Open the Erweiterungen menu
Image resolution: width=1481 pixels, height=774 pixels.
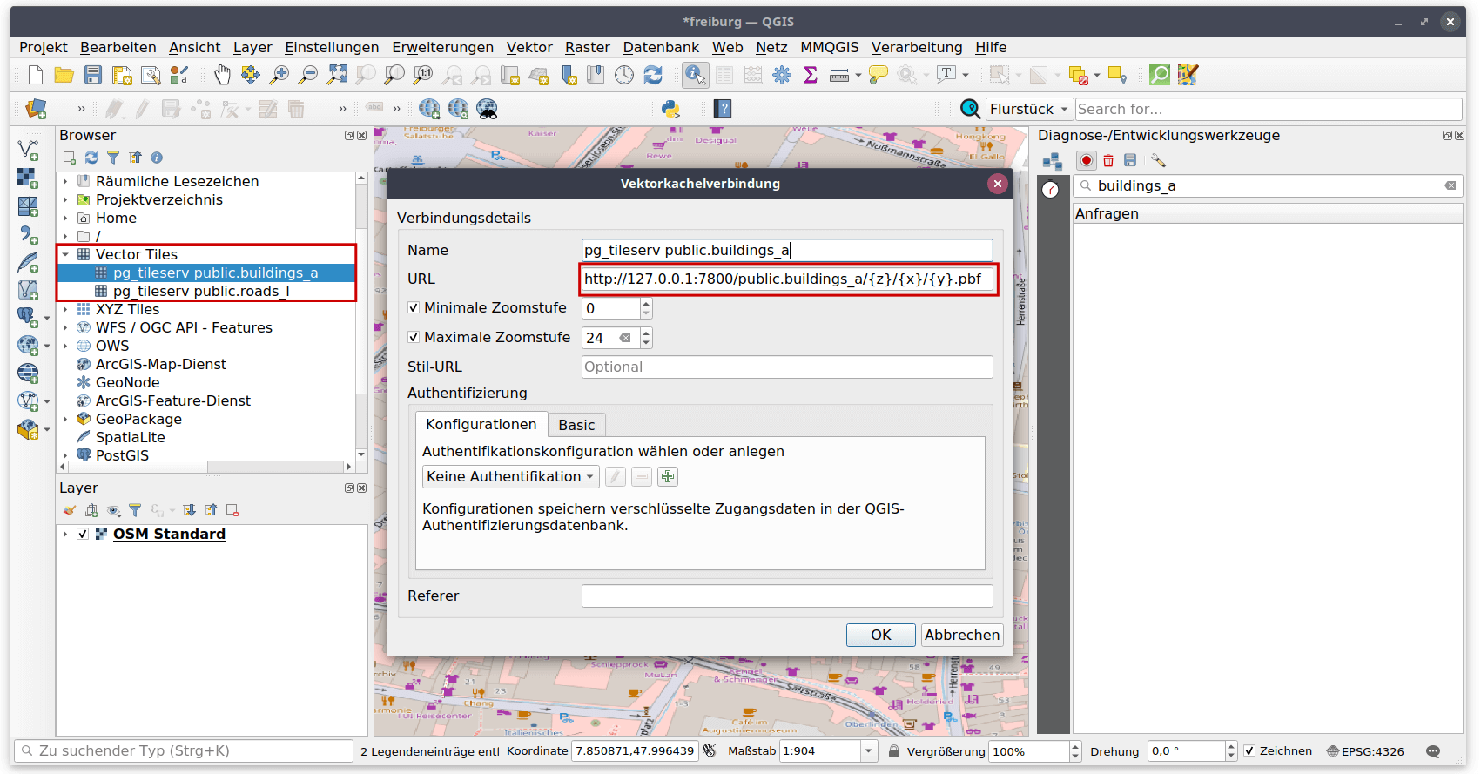click(442, 47)
